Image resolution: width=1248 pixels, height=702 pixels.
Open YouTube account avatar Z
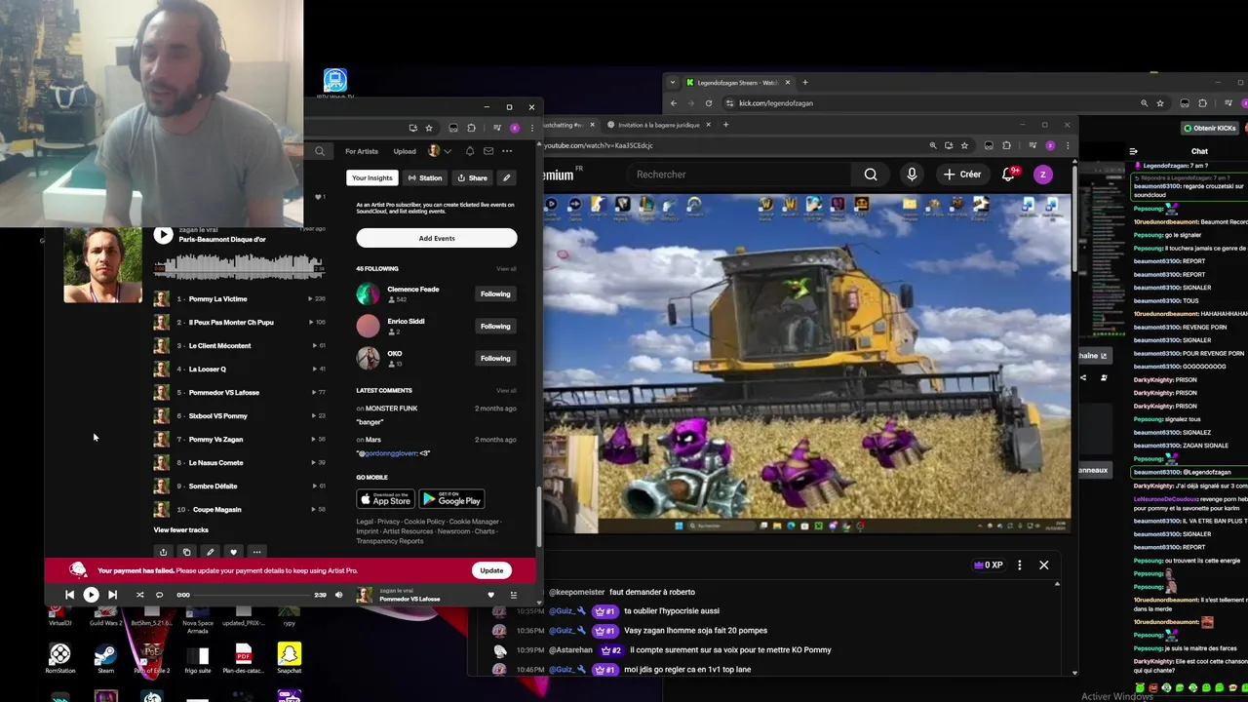pyautogui.click(x=1043, y=175)
